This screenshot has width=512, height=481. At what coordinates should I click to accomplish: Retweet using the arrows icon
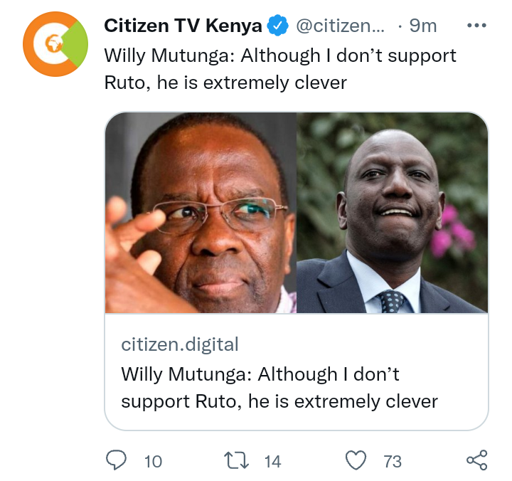236,460
